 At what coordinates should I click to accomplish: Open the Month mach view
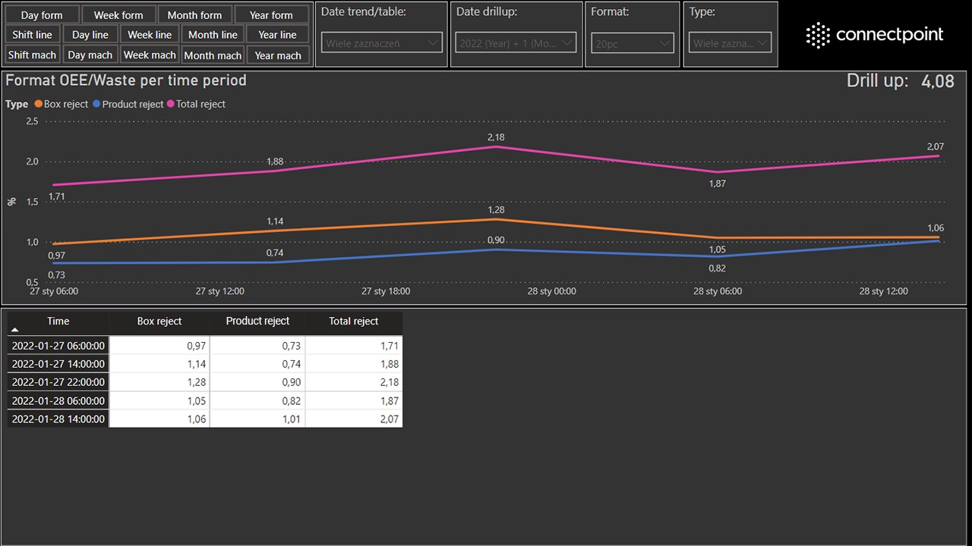pos(213,55)
